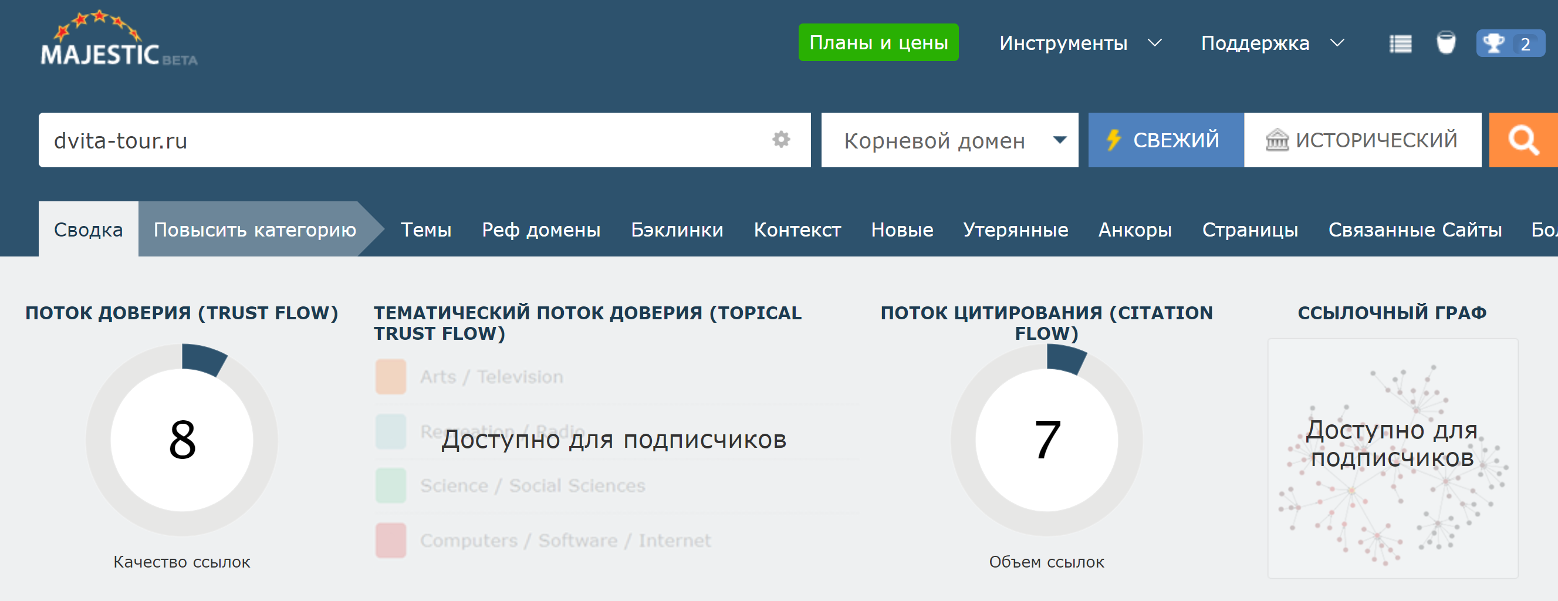Viewport: 1558px width, 601px height.
Task: Switch to the Сводка tab
Action: pyautogui.click(x=88, y=229)
